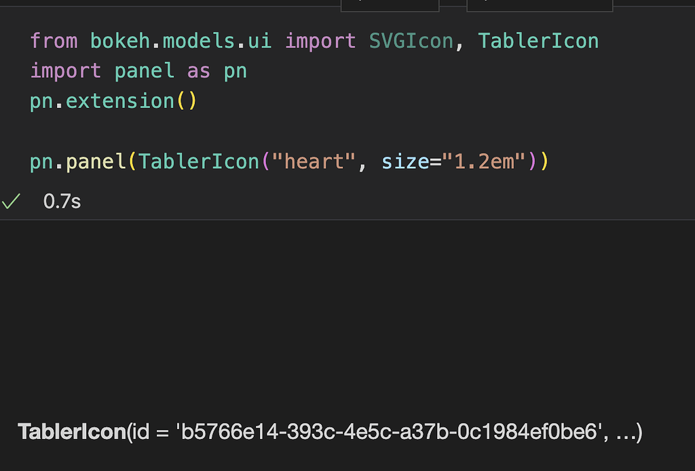Viewport: 695px width, 471px height.
Task: Click the "from" keyword in first code line
Action: tap(54, 41)
